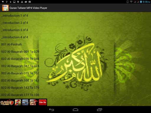Tap the Quran Tafseer app icon
The width and height of the screenshot is (151, 113).
(5, 8)
